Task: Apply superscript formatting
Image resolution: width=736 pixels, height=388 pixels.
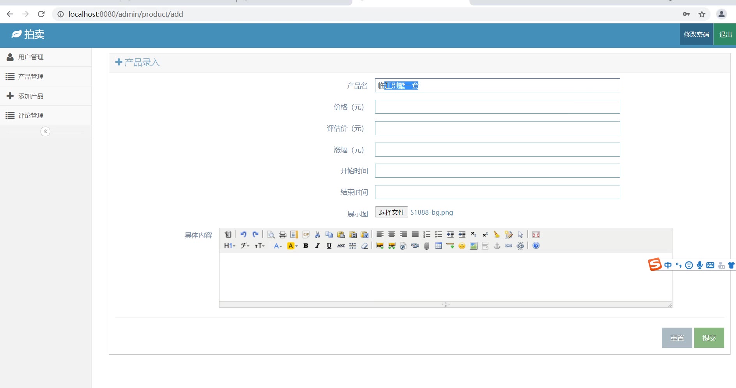Action: [485, 235]
